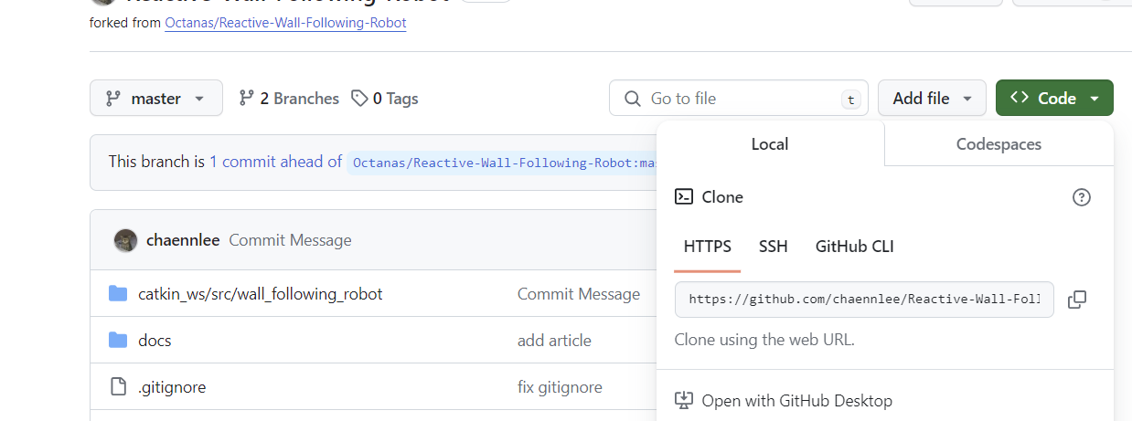Select the GitHub CLI clone tab

pyautogui.click(x=855, y=247)
